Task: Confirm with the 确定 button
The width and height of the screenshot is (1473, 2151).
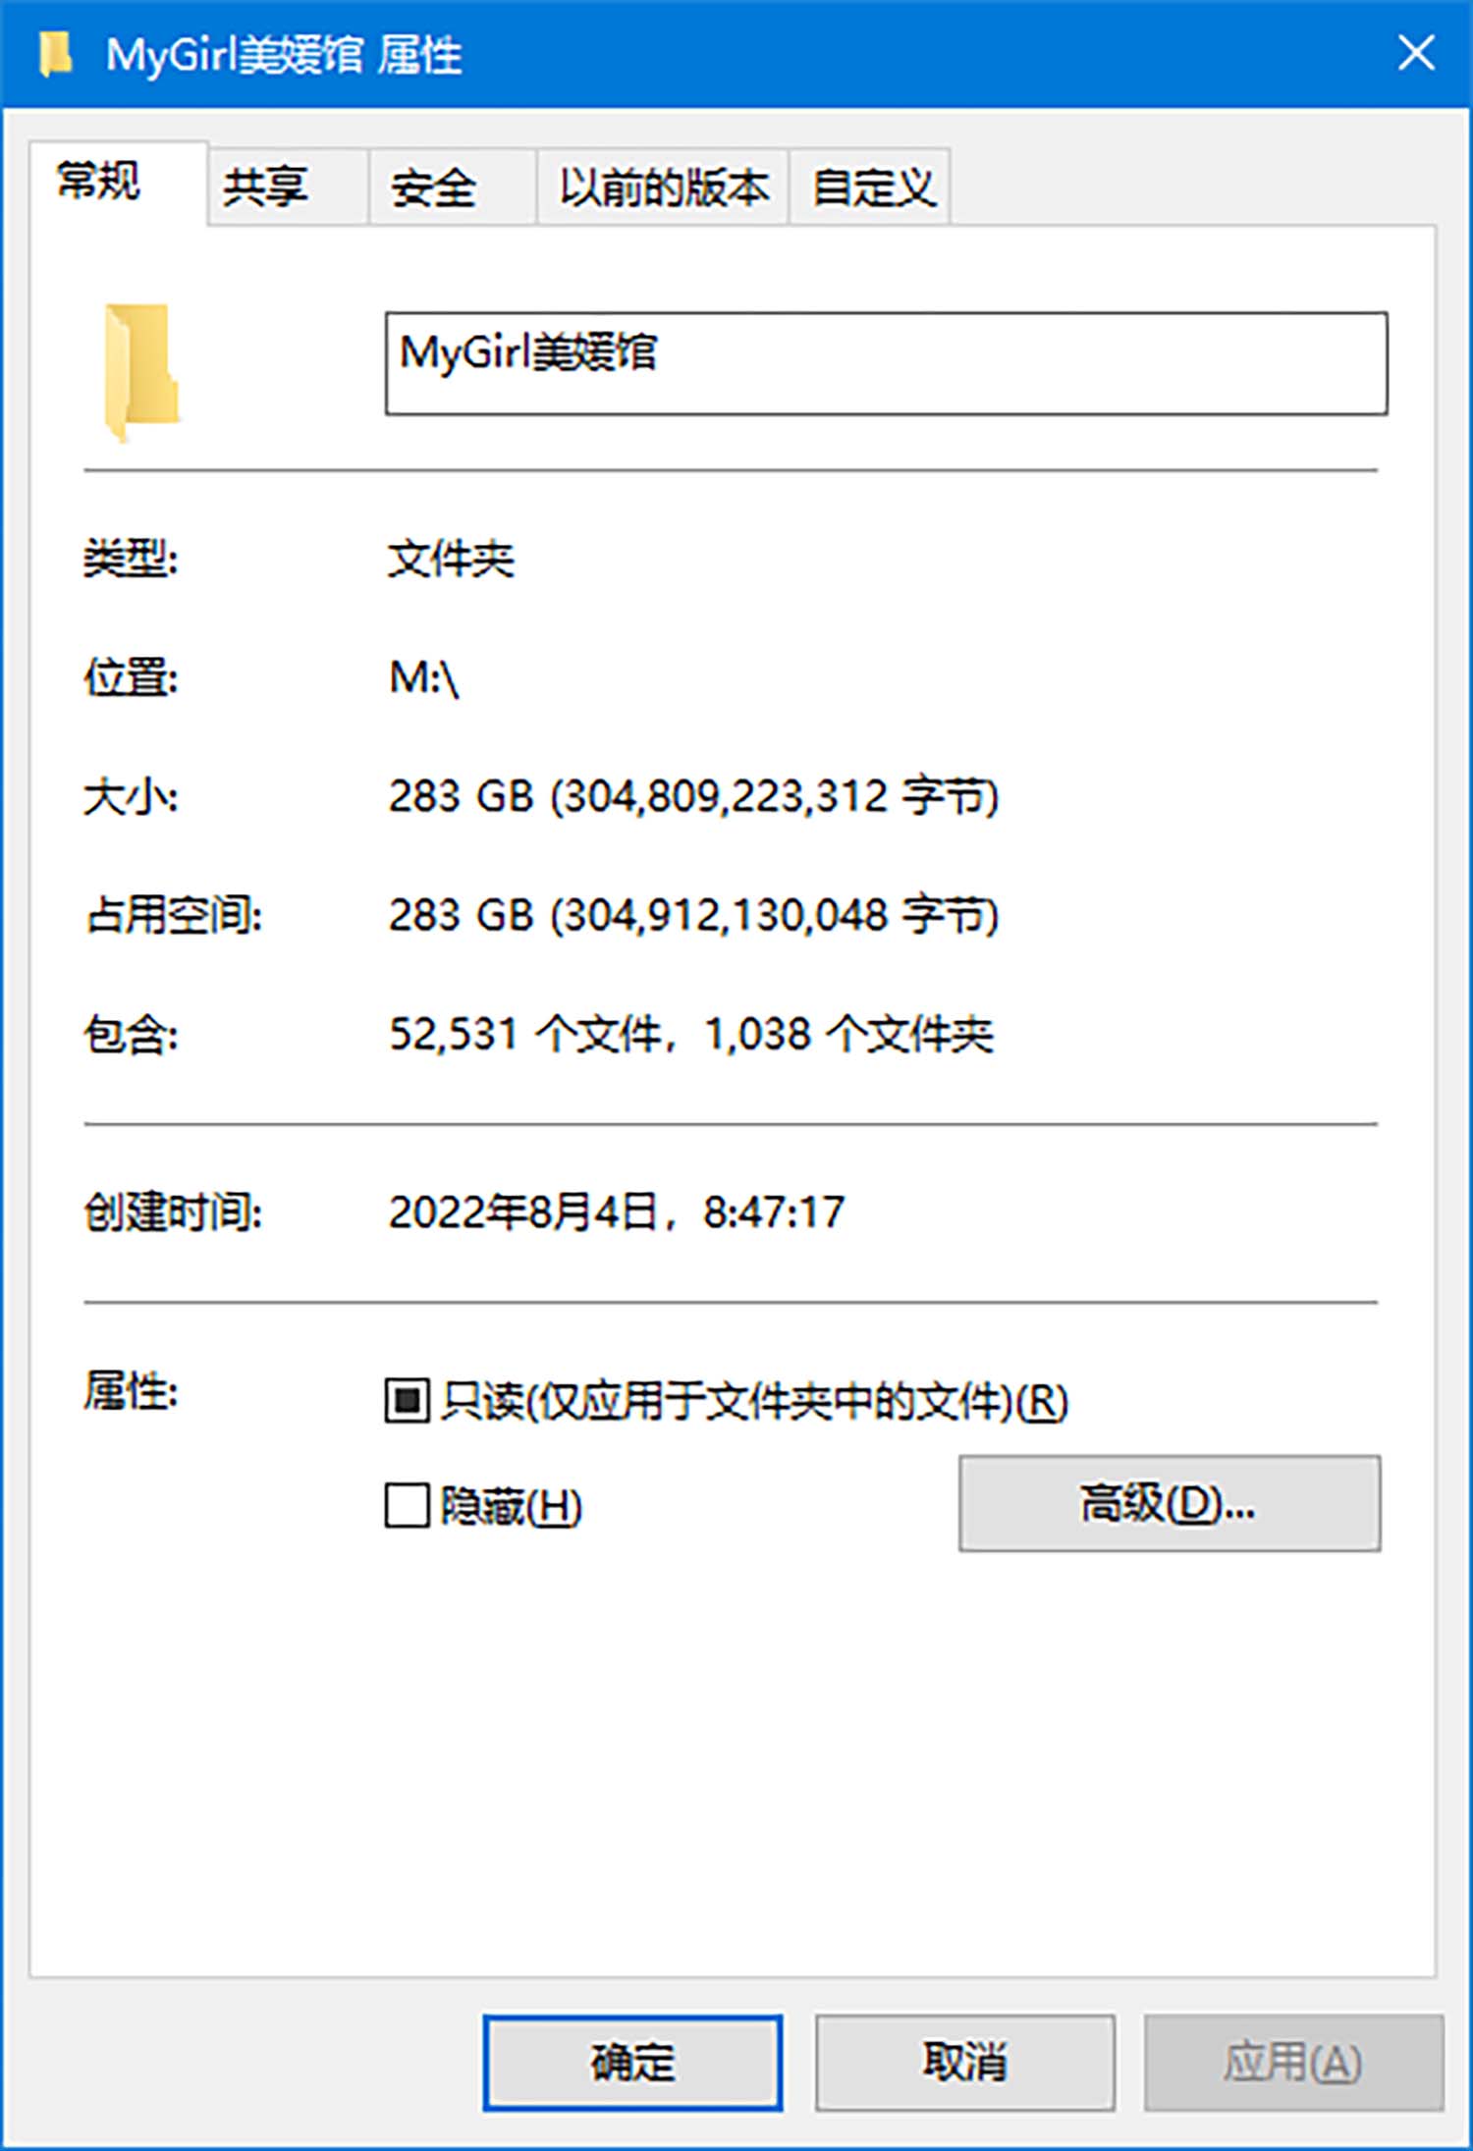Action: (632, 2062)
